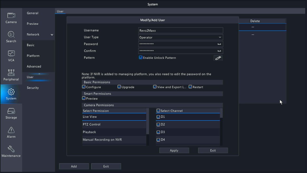307x173 pixels.
Task: Exit the Modify/Add User dialog
Action: 213,151
